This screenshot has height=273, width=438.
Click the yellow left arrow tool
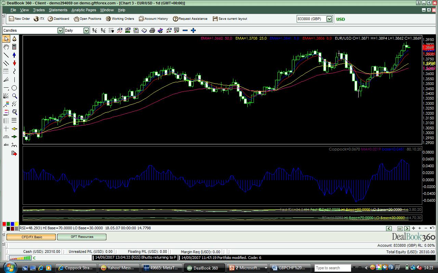(14, 129)
